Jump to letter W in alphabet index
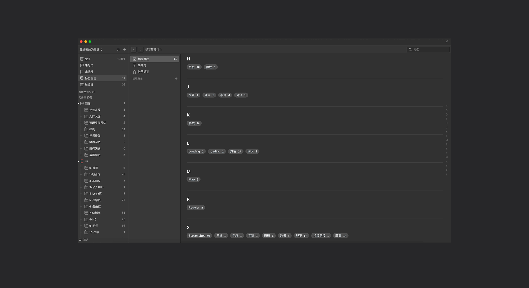Viewport: 529px width, 288px height. (x=447, y=157)
